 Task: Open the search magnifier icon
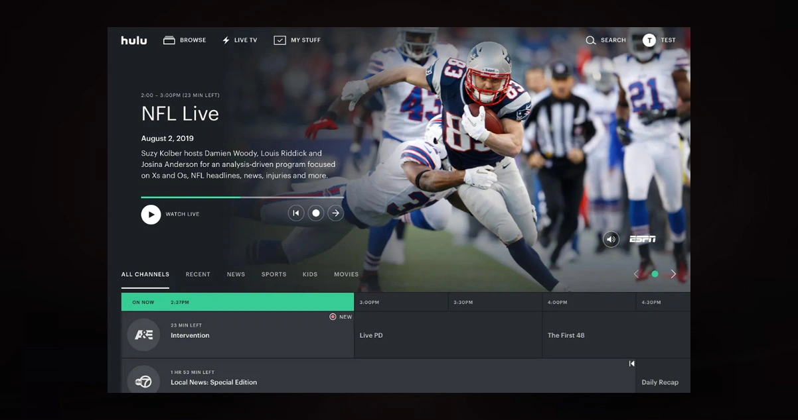tap(590, 40)
